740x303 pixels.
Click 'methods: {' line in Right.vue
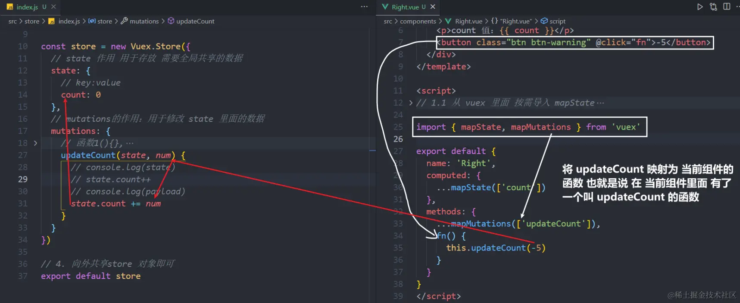tap(451, 212)
